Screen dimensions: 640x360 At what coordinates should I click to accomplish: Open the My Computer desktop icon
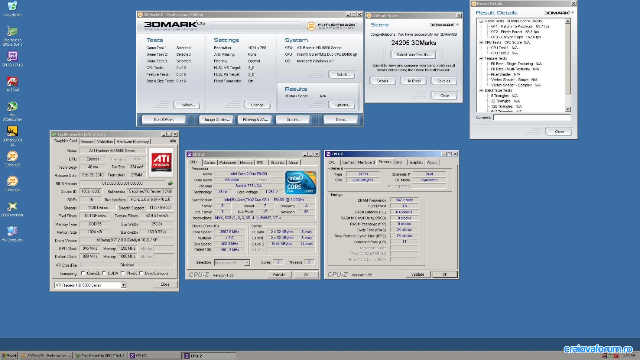12,234
